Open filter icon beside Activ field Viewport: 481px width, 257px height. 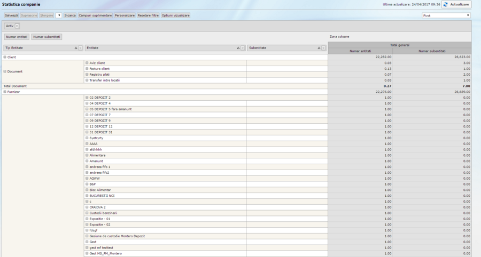(x=17, y=26)
